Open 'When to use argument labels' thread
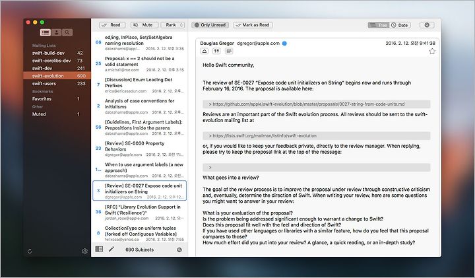 coord(140,170)
